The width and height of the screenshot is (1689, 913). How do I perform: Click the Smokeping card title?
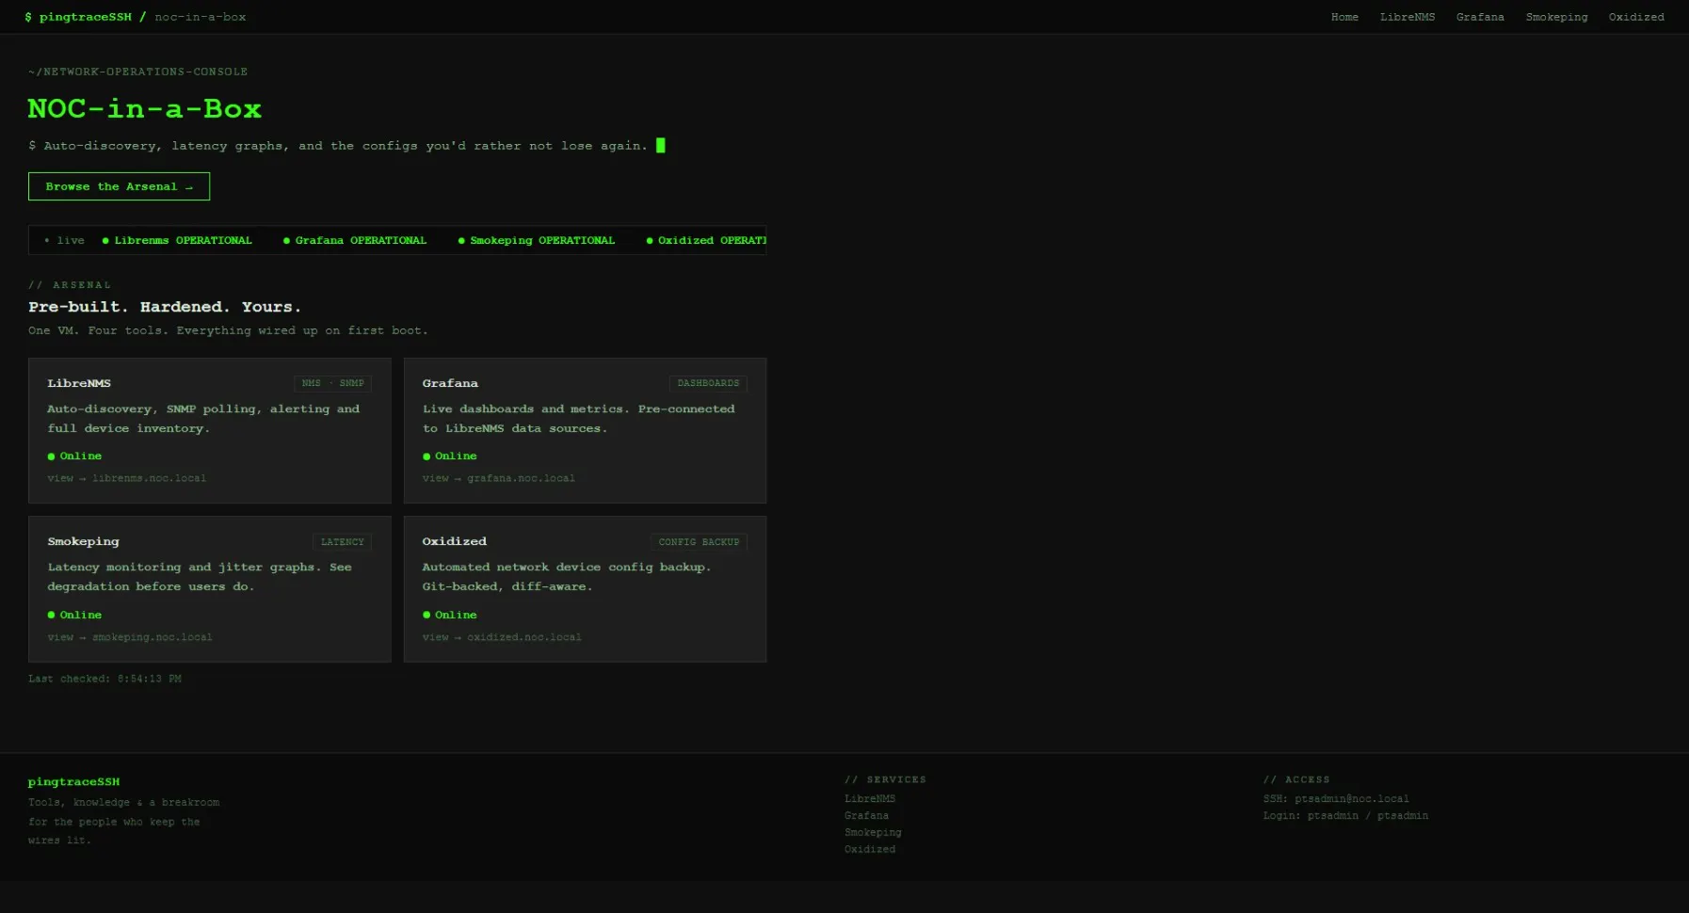pyautogui.click(x=83, y=541)
